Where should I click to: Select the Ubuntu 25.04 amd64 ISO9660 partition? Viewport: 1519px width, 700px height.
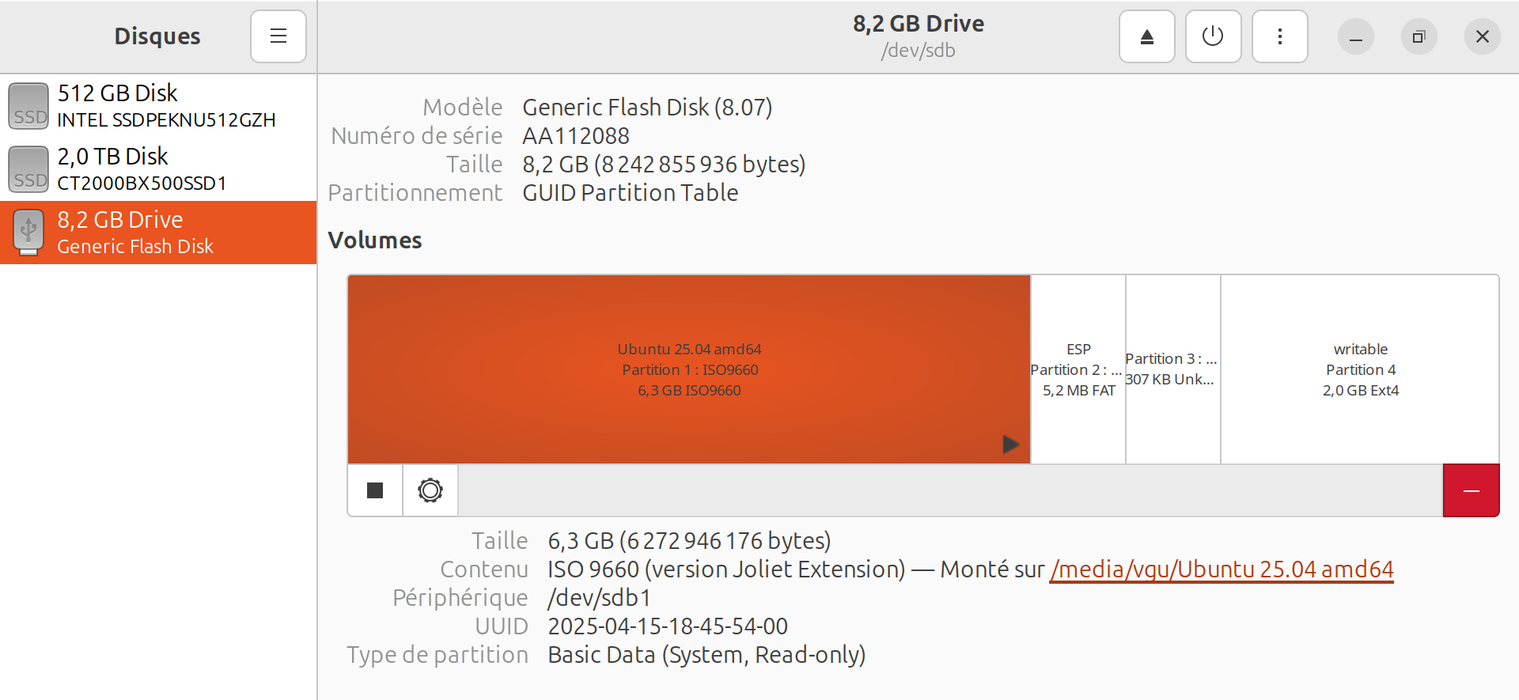pyautogui.click(x=689, y=369)
